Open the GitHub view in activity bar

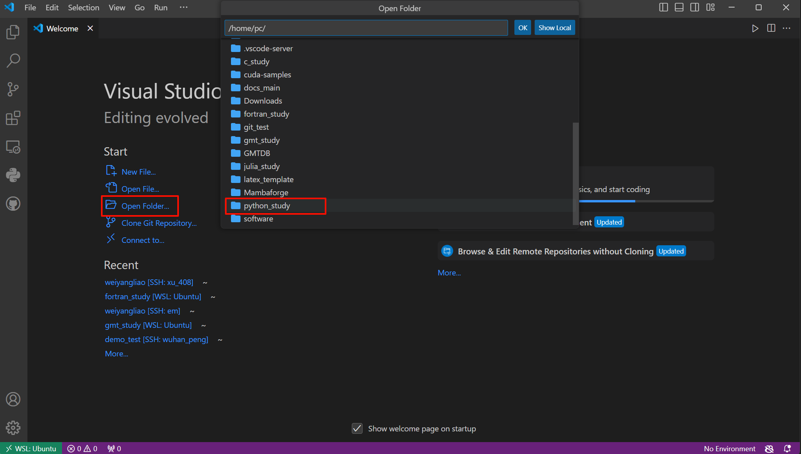tap(13, 204)
